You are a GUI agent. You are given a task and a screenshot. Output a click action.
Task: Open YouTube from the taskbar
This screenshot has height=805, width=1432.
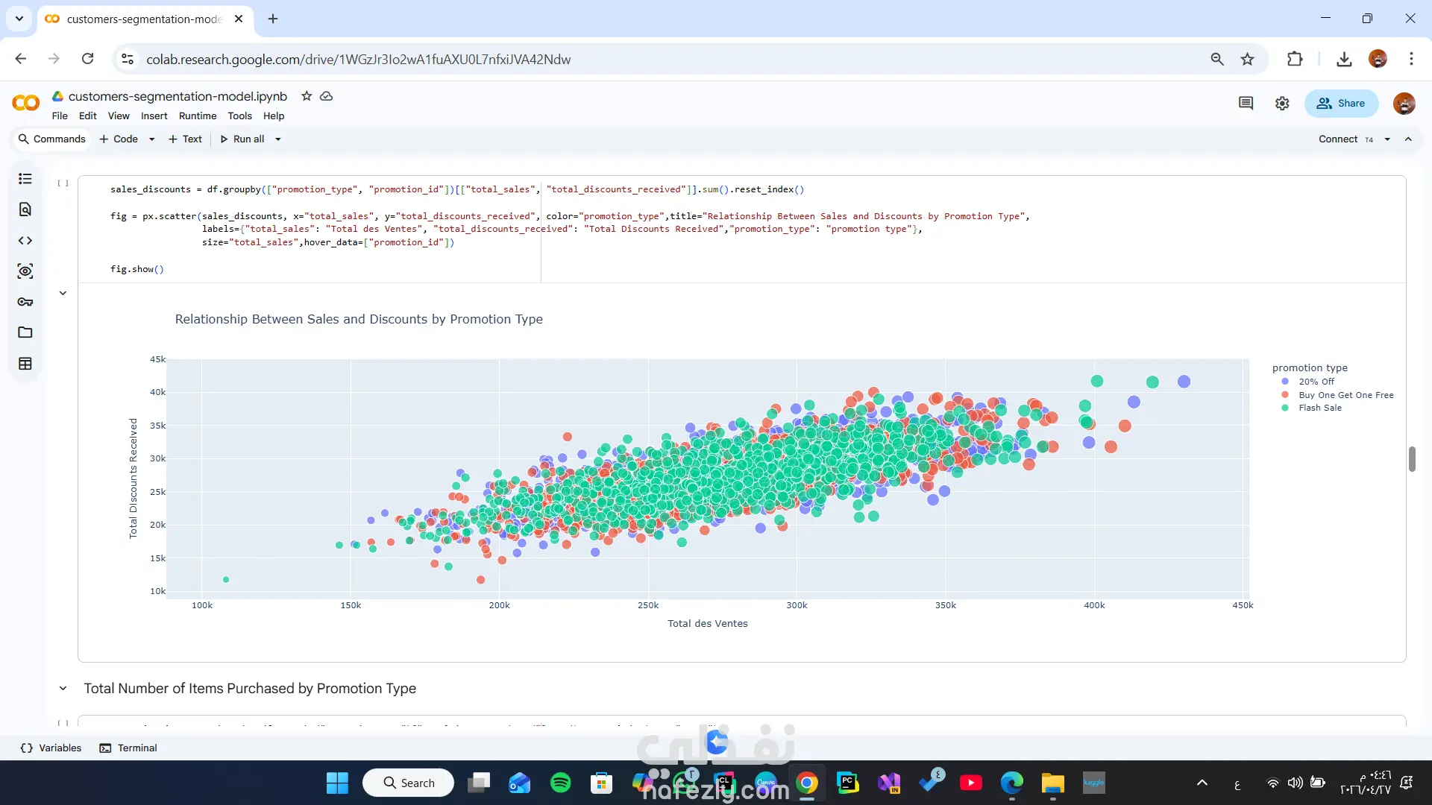970,783
